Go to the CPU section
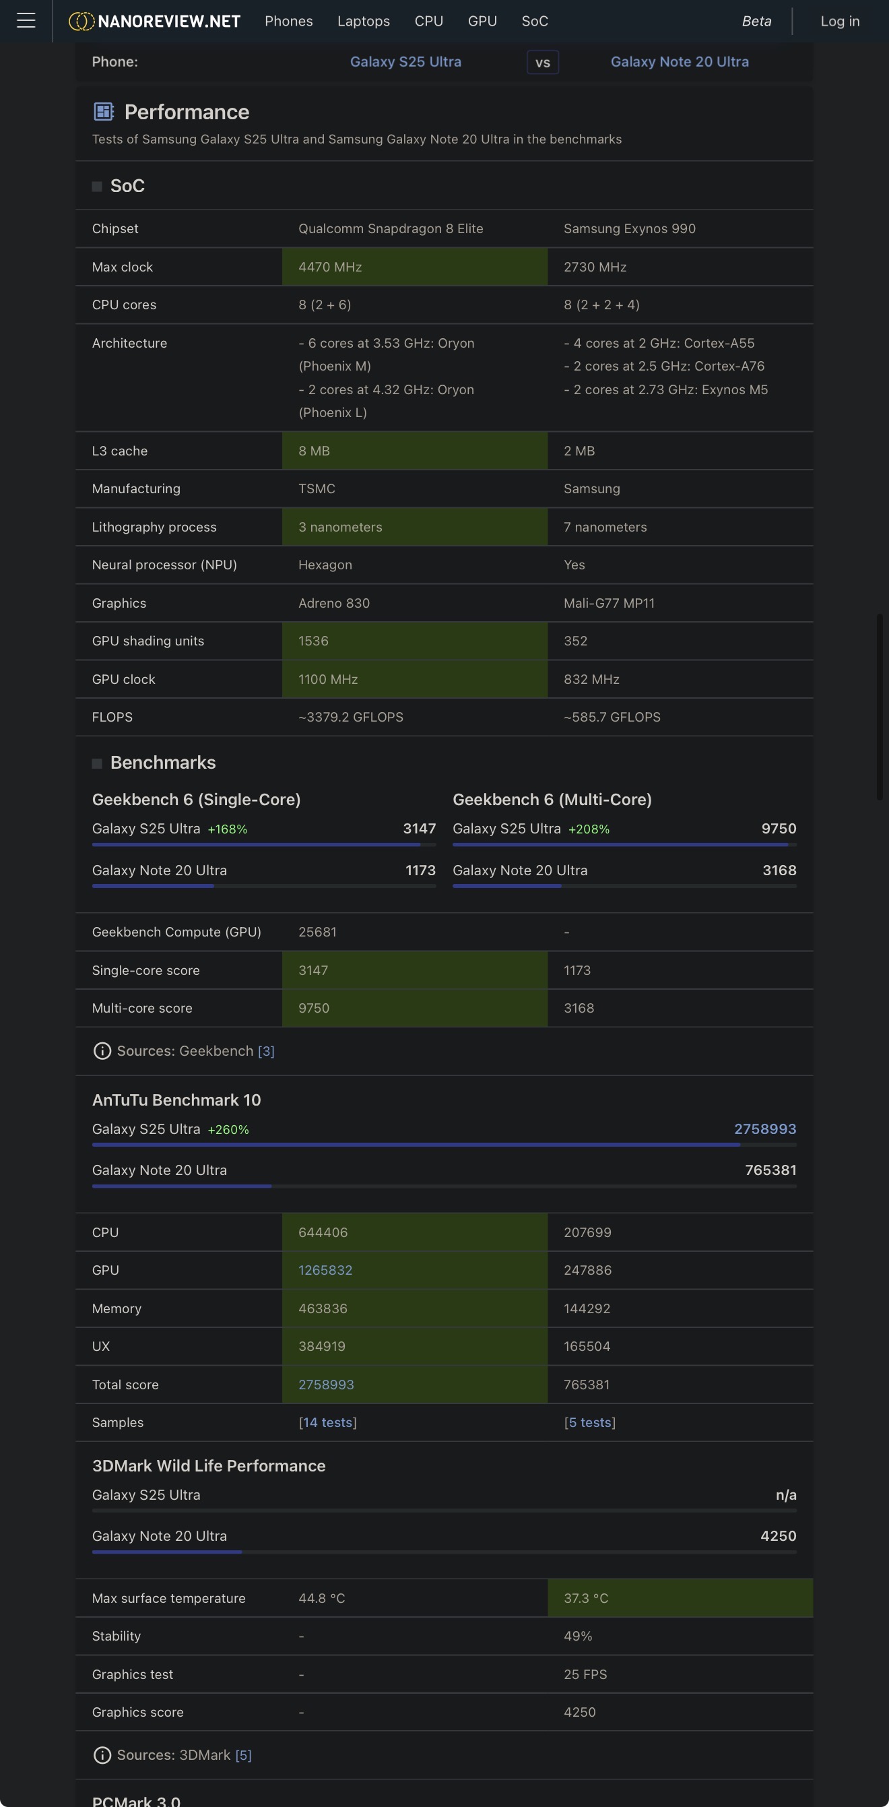The width and height of the screenshot is (889, 1807). click(x=428, y=21)
